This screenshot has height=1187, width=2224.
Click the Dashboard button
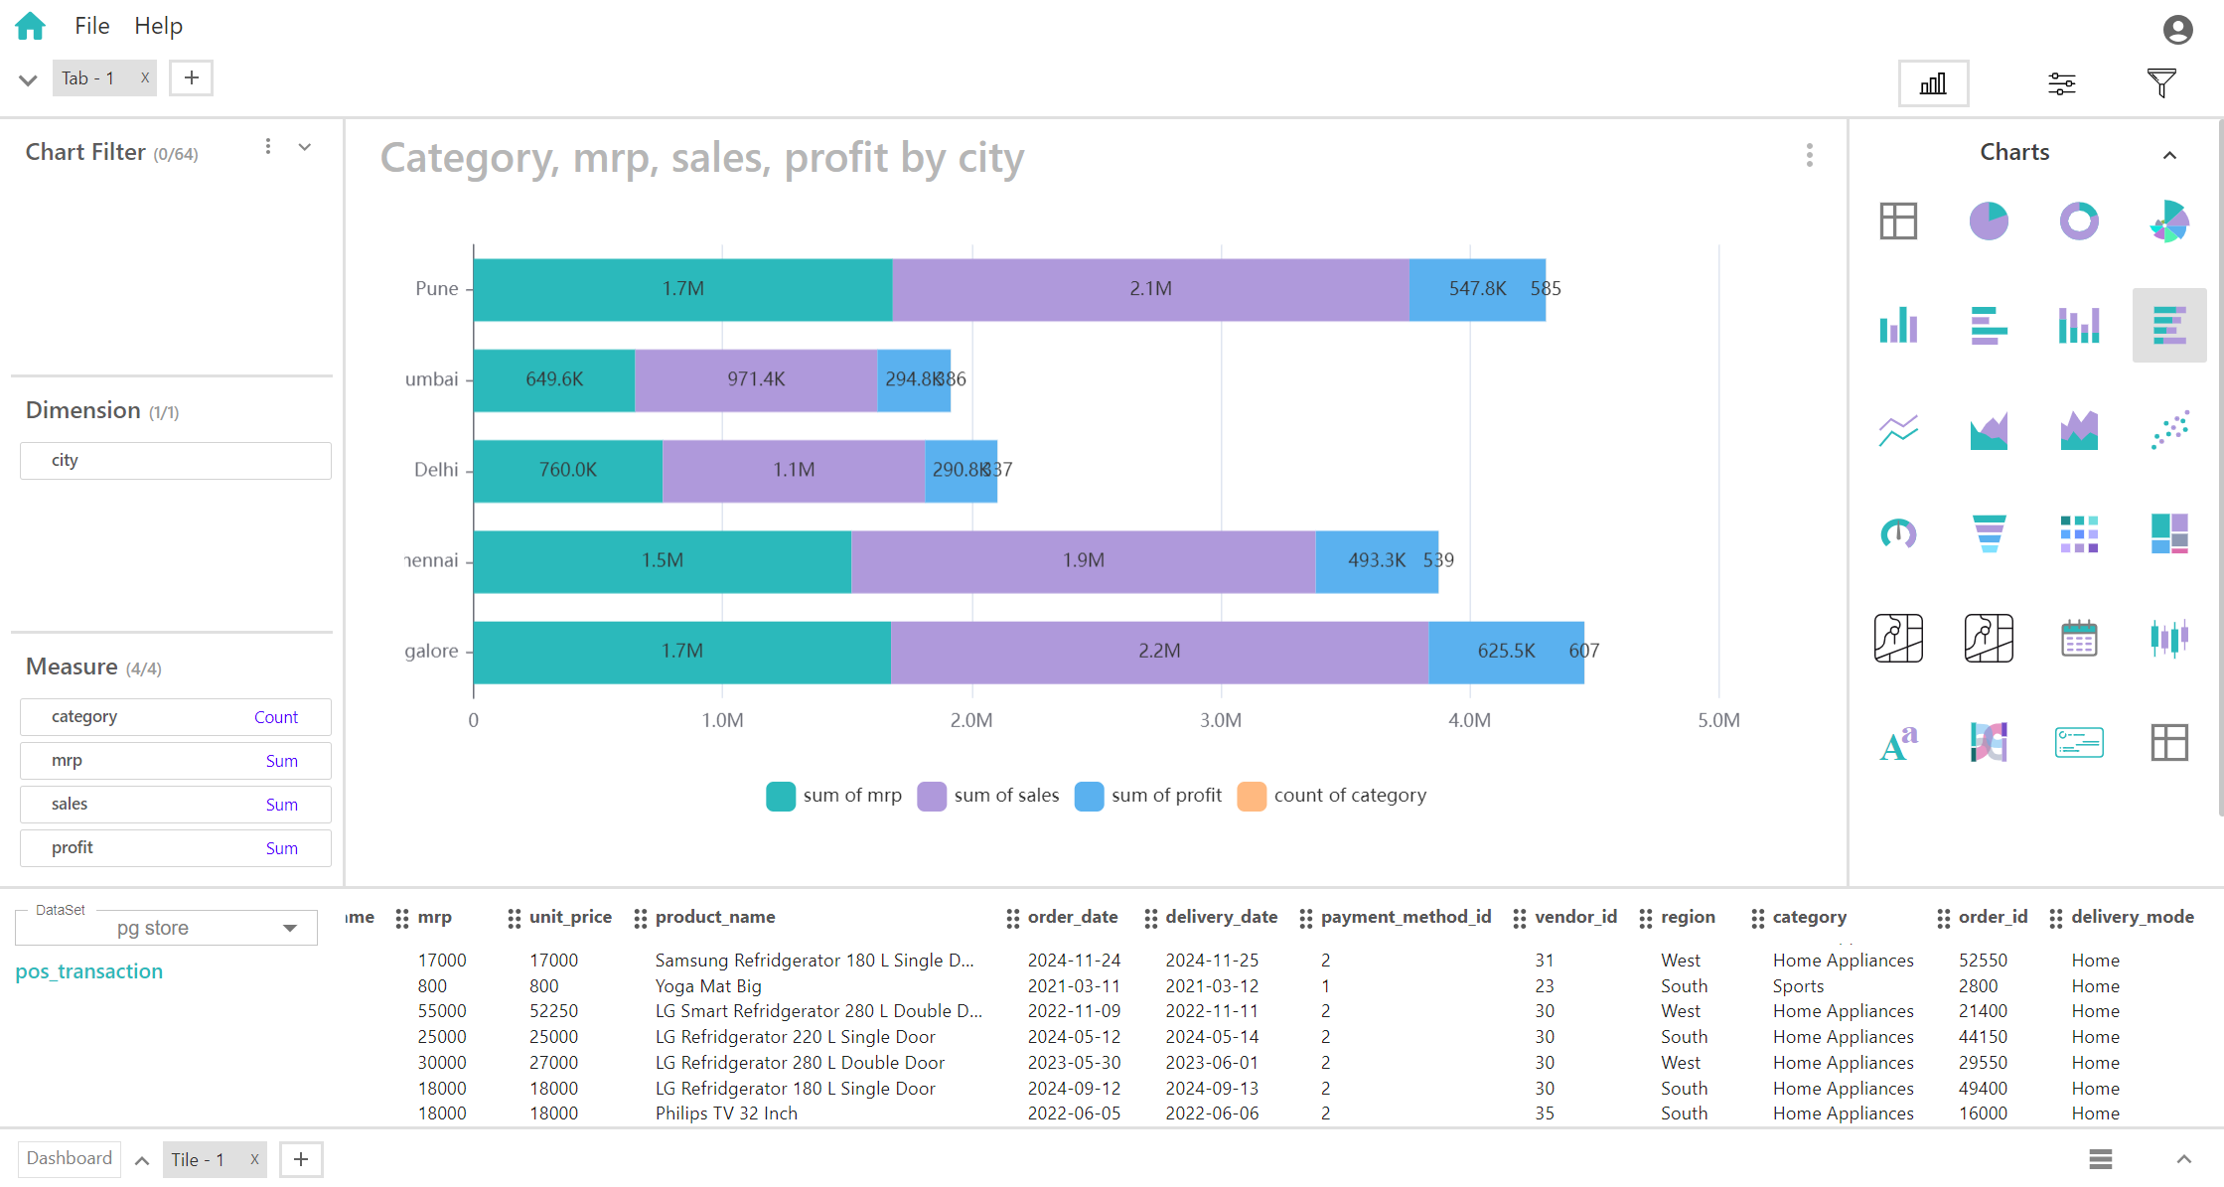70,1158
